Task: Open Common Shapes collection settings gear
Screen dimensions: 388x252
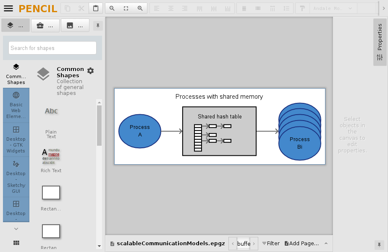Action: coord(90,71)
